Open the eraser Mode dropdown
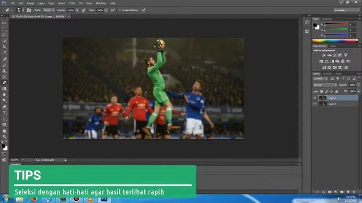The width and height of the screenshot is (362, 203). [x=49, y=10]
